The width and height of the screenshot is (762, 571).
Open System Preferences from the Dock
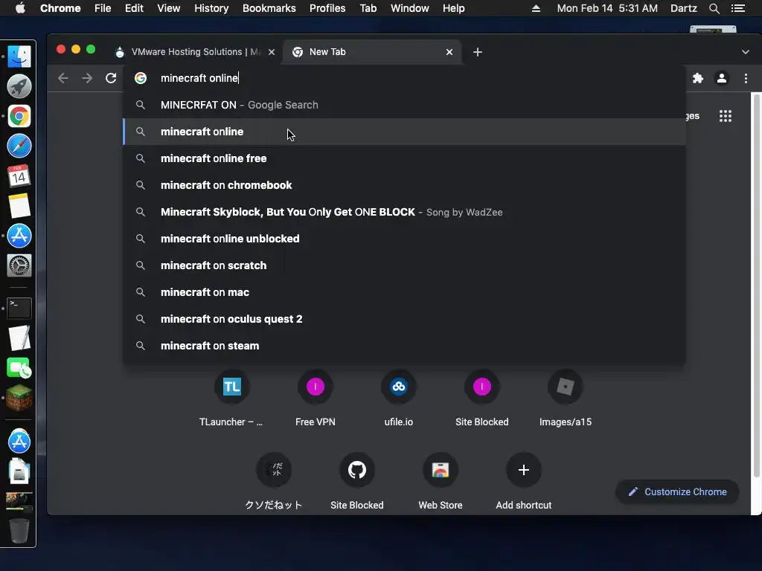click(x=19, y=265)
